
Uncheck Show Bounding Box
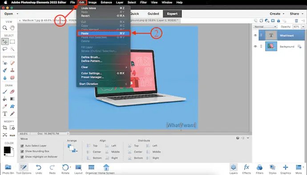pos(22,151)
